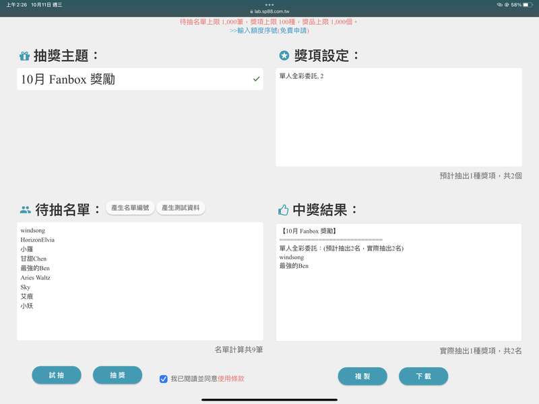Image resolution: width=539 pixels, height=404 pixels.
Task: Click the people icon beside 待抽名單
Action: coord(26,209)
